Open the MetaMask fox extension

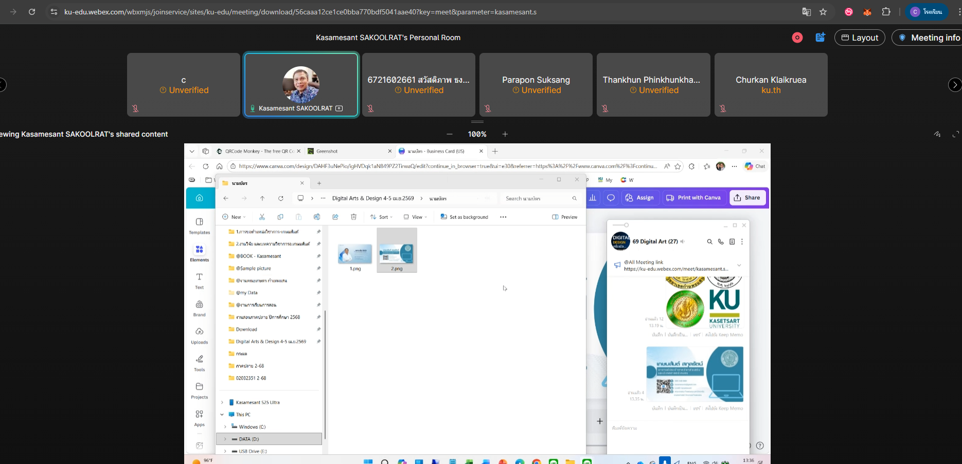[867, 12]
